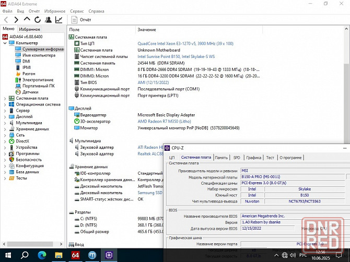This screenshot has height=262, width=350.
Task: Click the sidebar horizontal scrollbar right arrow
Action: pos(61,244)
